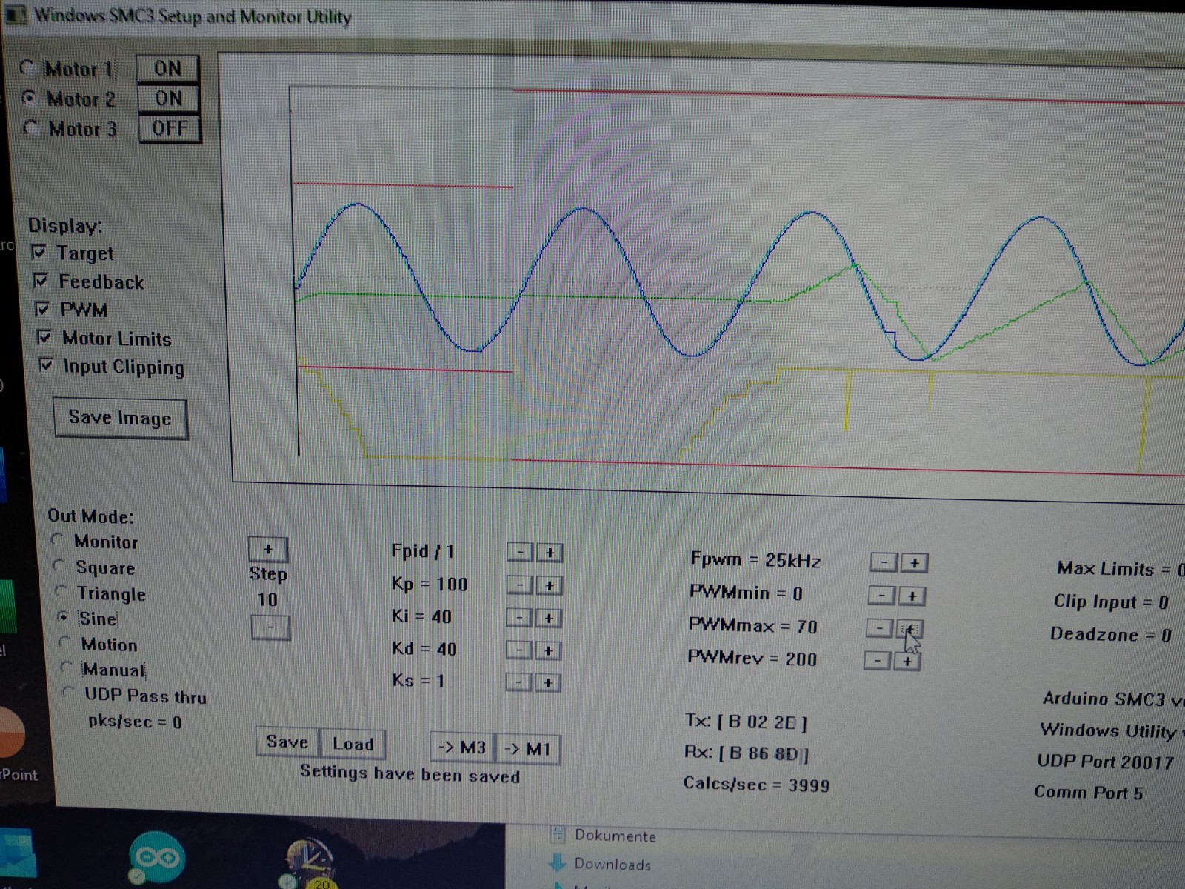Image resolution: width=1185 pixels, height=889 pixels.
Task: Increase the Fpwm frequency
Action: tap(915, 563)
